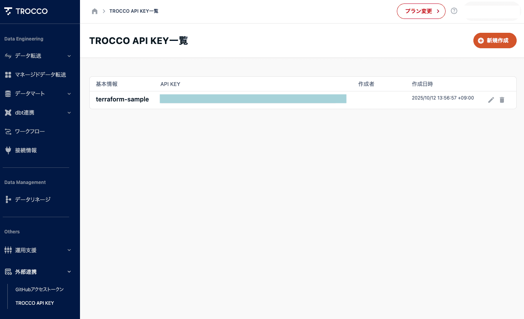Click the TROCCO logo in sidebar
This screenshot has height=319, width=524.
pos(26,11)
